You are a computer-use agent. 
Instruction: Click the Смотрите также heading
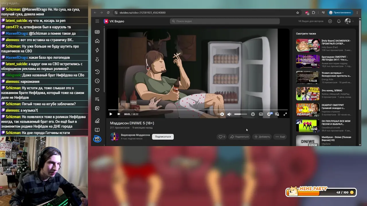(x=306, y=33)
